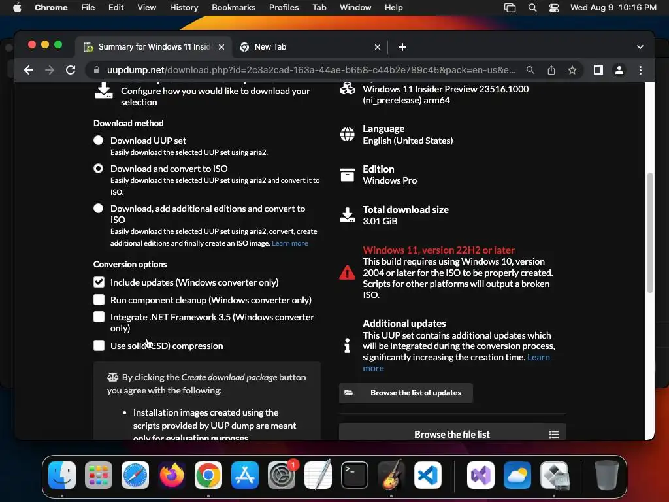Screen dimensions: 669x502
Task: Uncheck Include updates checkbox
Action: click(99, 282)
